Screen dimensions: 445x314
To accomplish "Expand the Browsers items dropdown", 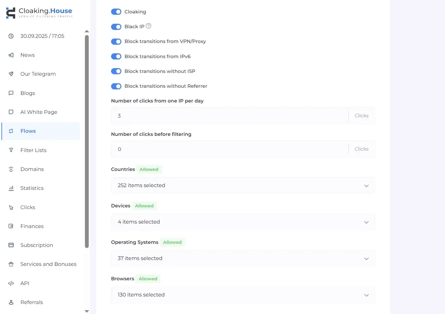I will 367,295.
